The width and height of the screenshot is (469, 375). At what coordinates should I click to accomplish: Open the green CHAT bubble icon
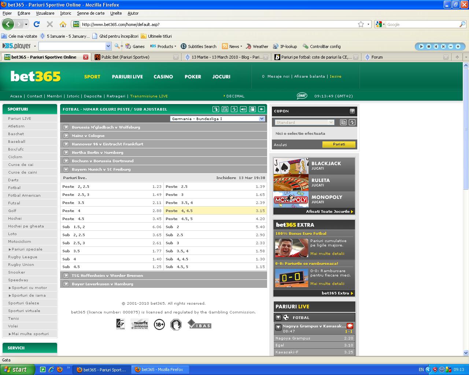click(302, 96)
